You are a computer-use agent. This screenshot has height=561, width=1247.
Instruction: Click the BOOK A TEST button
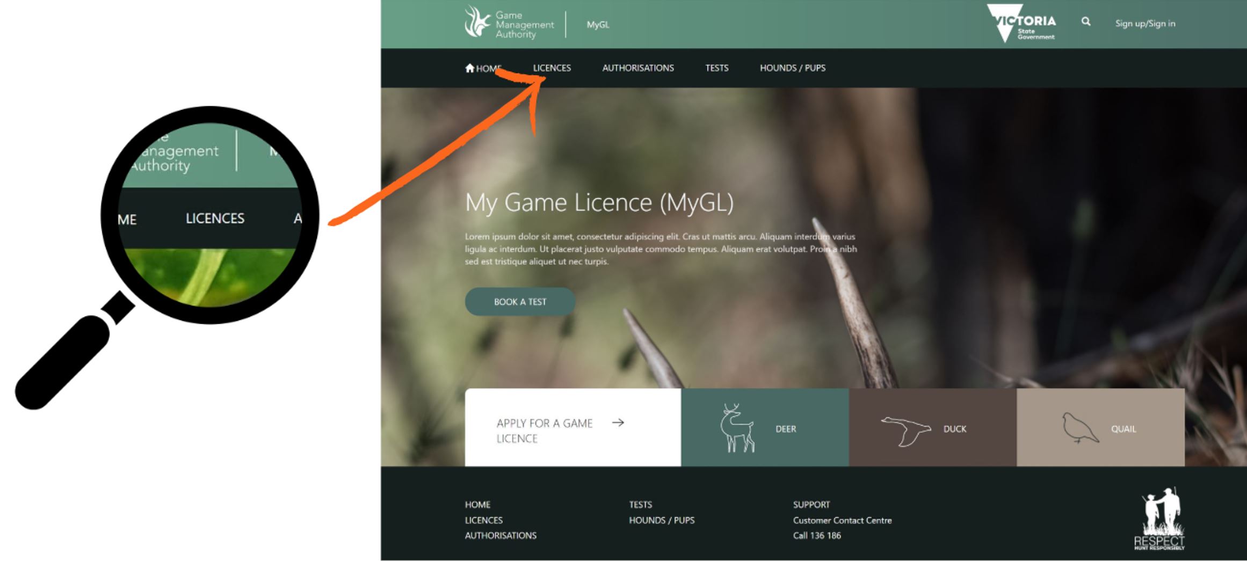coord(520,301)
